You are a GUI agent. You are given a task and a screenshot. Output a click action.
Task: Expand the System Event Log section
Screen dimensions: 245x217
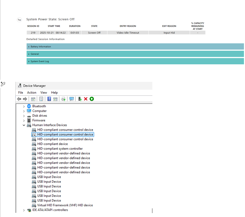pos(135,61)
